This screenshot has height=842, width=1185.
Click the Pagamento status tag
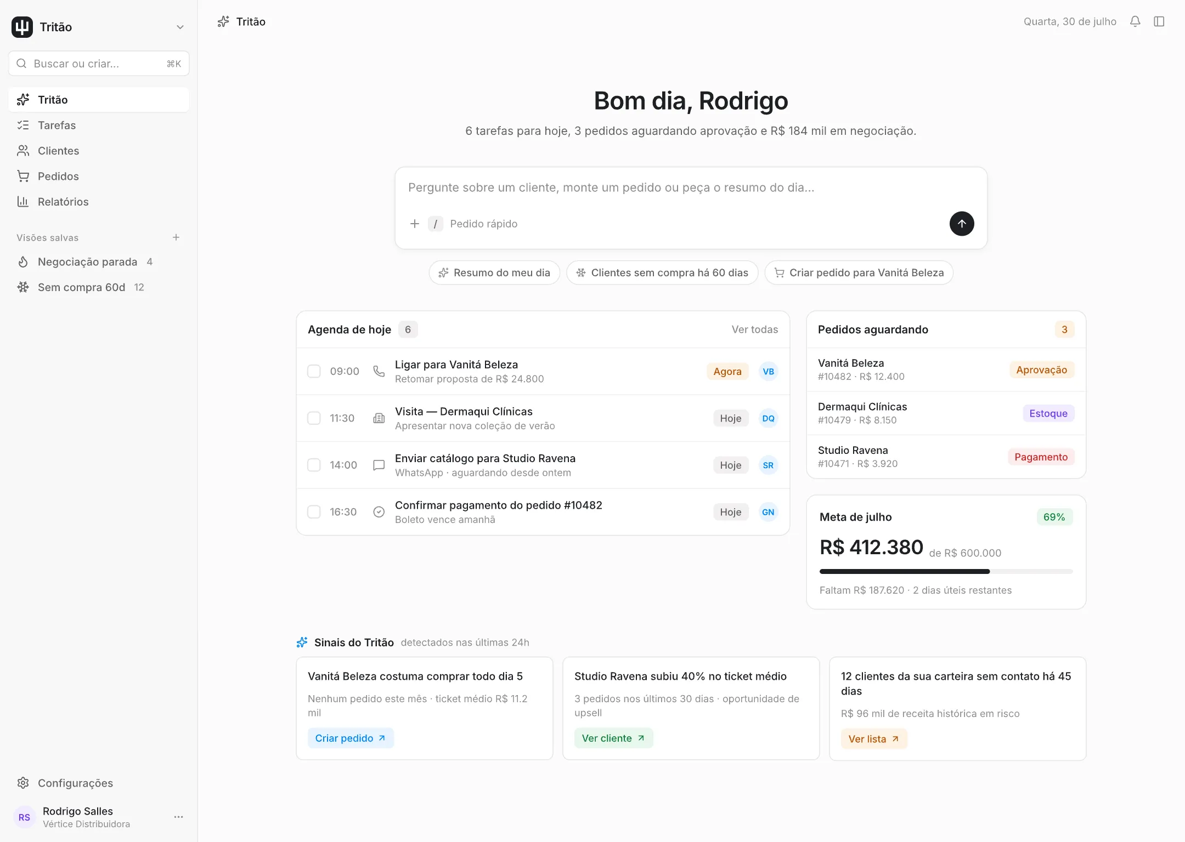click(x=1041, y=457)
